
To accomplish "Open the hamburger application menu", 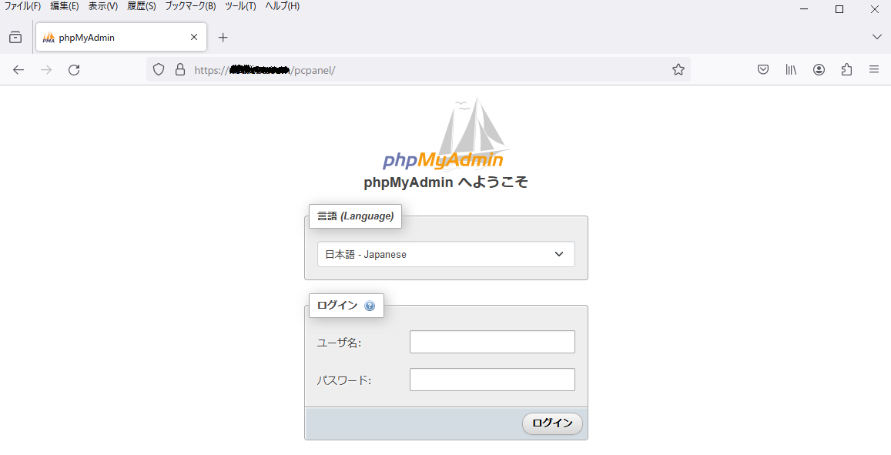I will pos(874,69).
